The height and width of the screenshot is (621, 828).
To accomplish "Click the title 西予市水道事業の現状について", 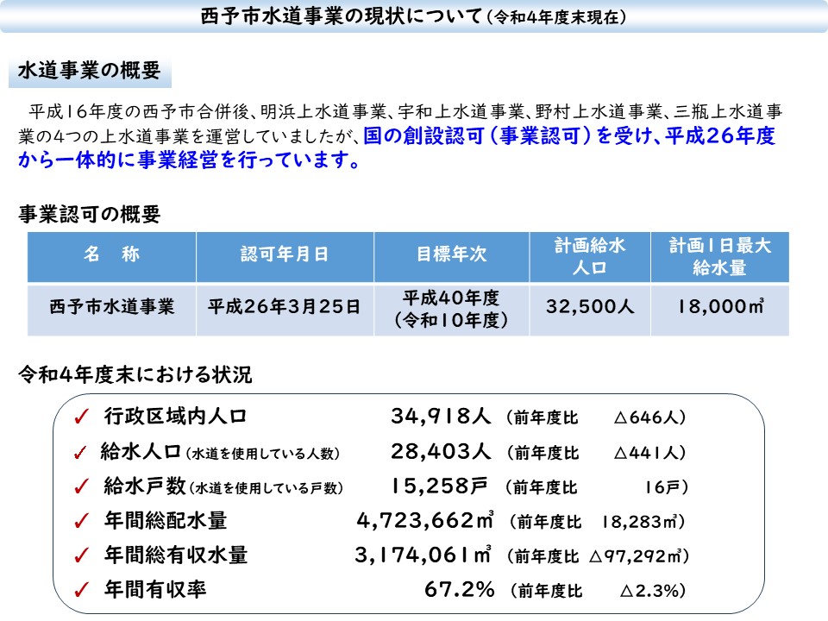I will click(x=342, y=16).
